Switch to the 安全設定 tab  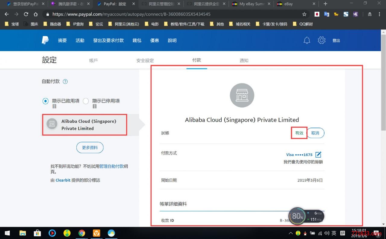tap(145, 60)
